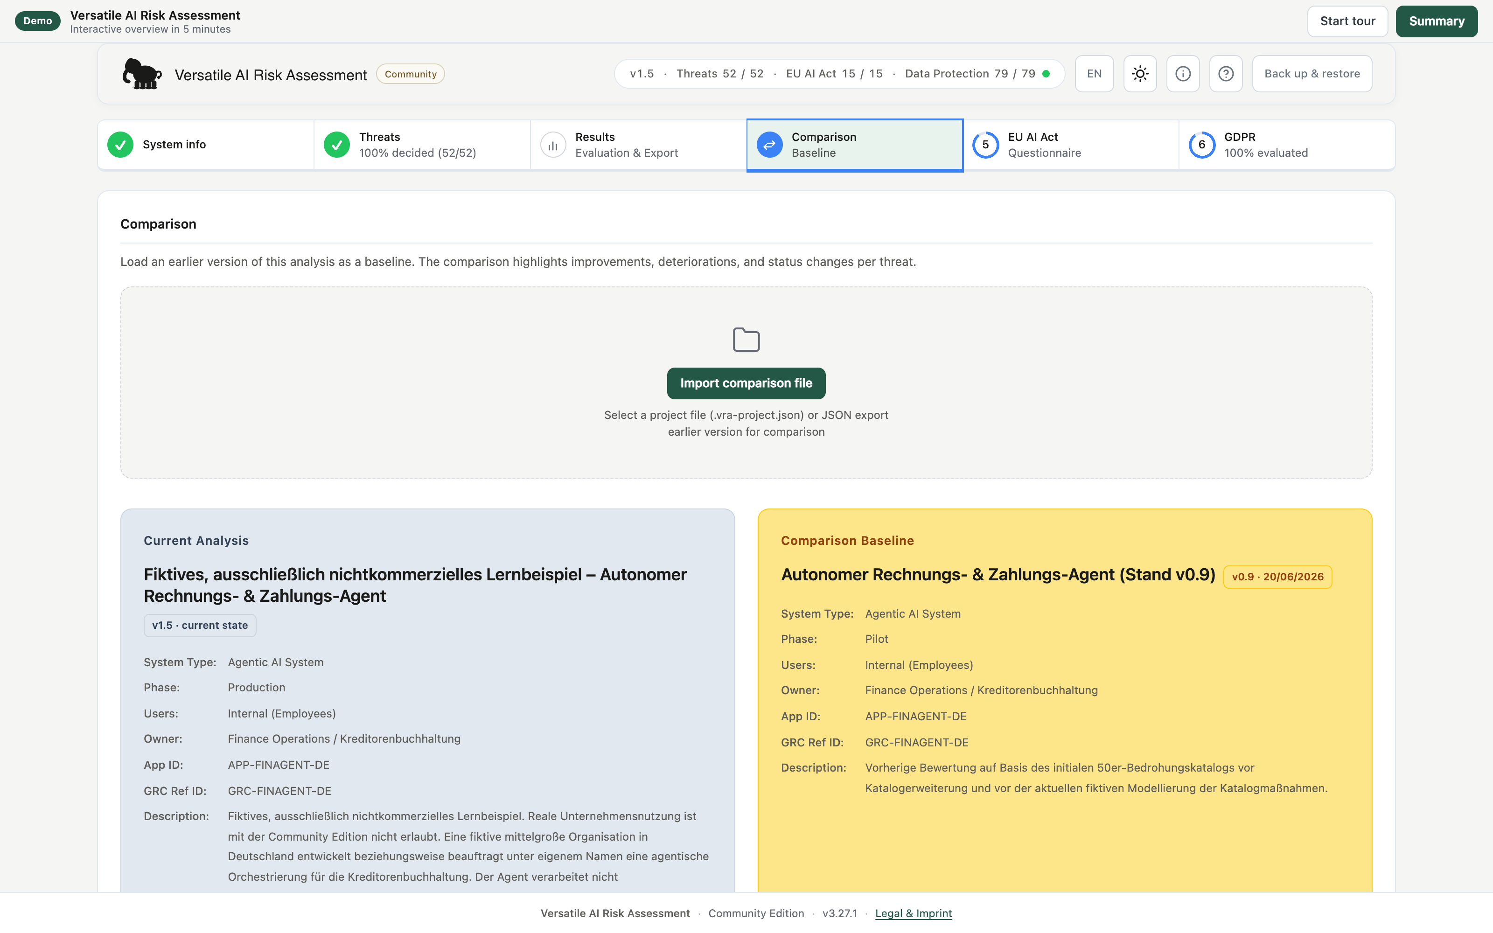Click the Data Protection 79 / 79 status
This screenshot has height=933, width=1493.
970,74
